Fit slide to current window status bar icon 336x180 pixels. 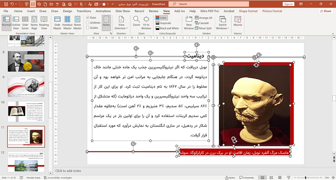333,178
